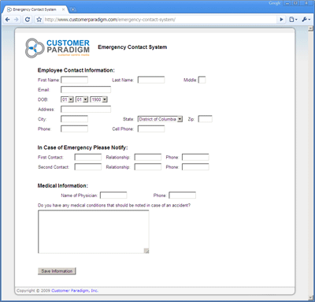Click the Email input field
The image size is (315, 302).
point(86,90)
